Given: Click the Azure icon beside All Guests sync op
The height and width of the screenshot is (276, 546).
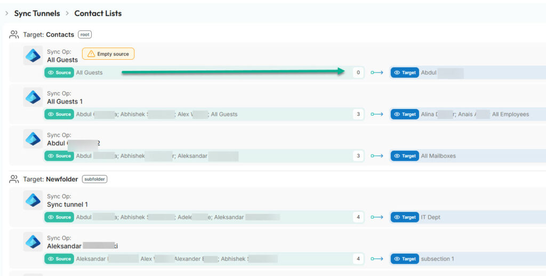Looking at the screenshot, I should click(x=33, y=56).
